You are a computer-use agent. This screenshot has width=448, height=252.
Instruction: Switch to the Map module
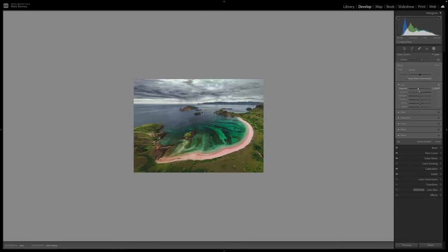pos(379,7)
